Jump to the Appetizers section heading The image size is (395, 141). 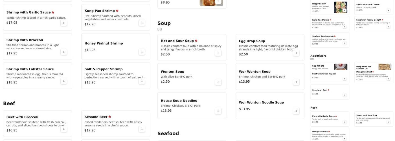tap(318, 56)
